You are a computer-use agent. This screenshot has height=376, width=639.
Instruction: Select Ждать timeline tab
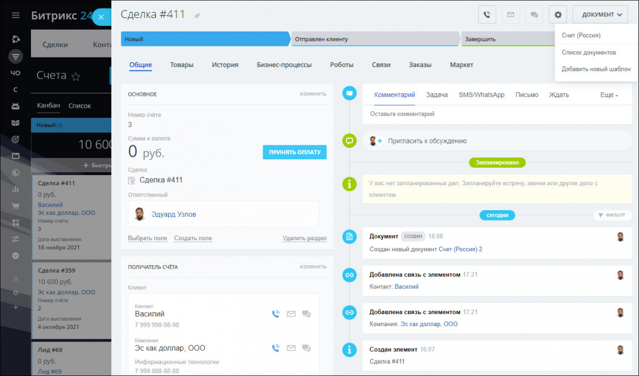click(x=559, y=95)
